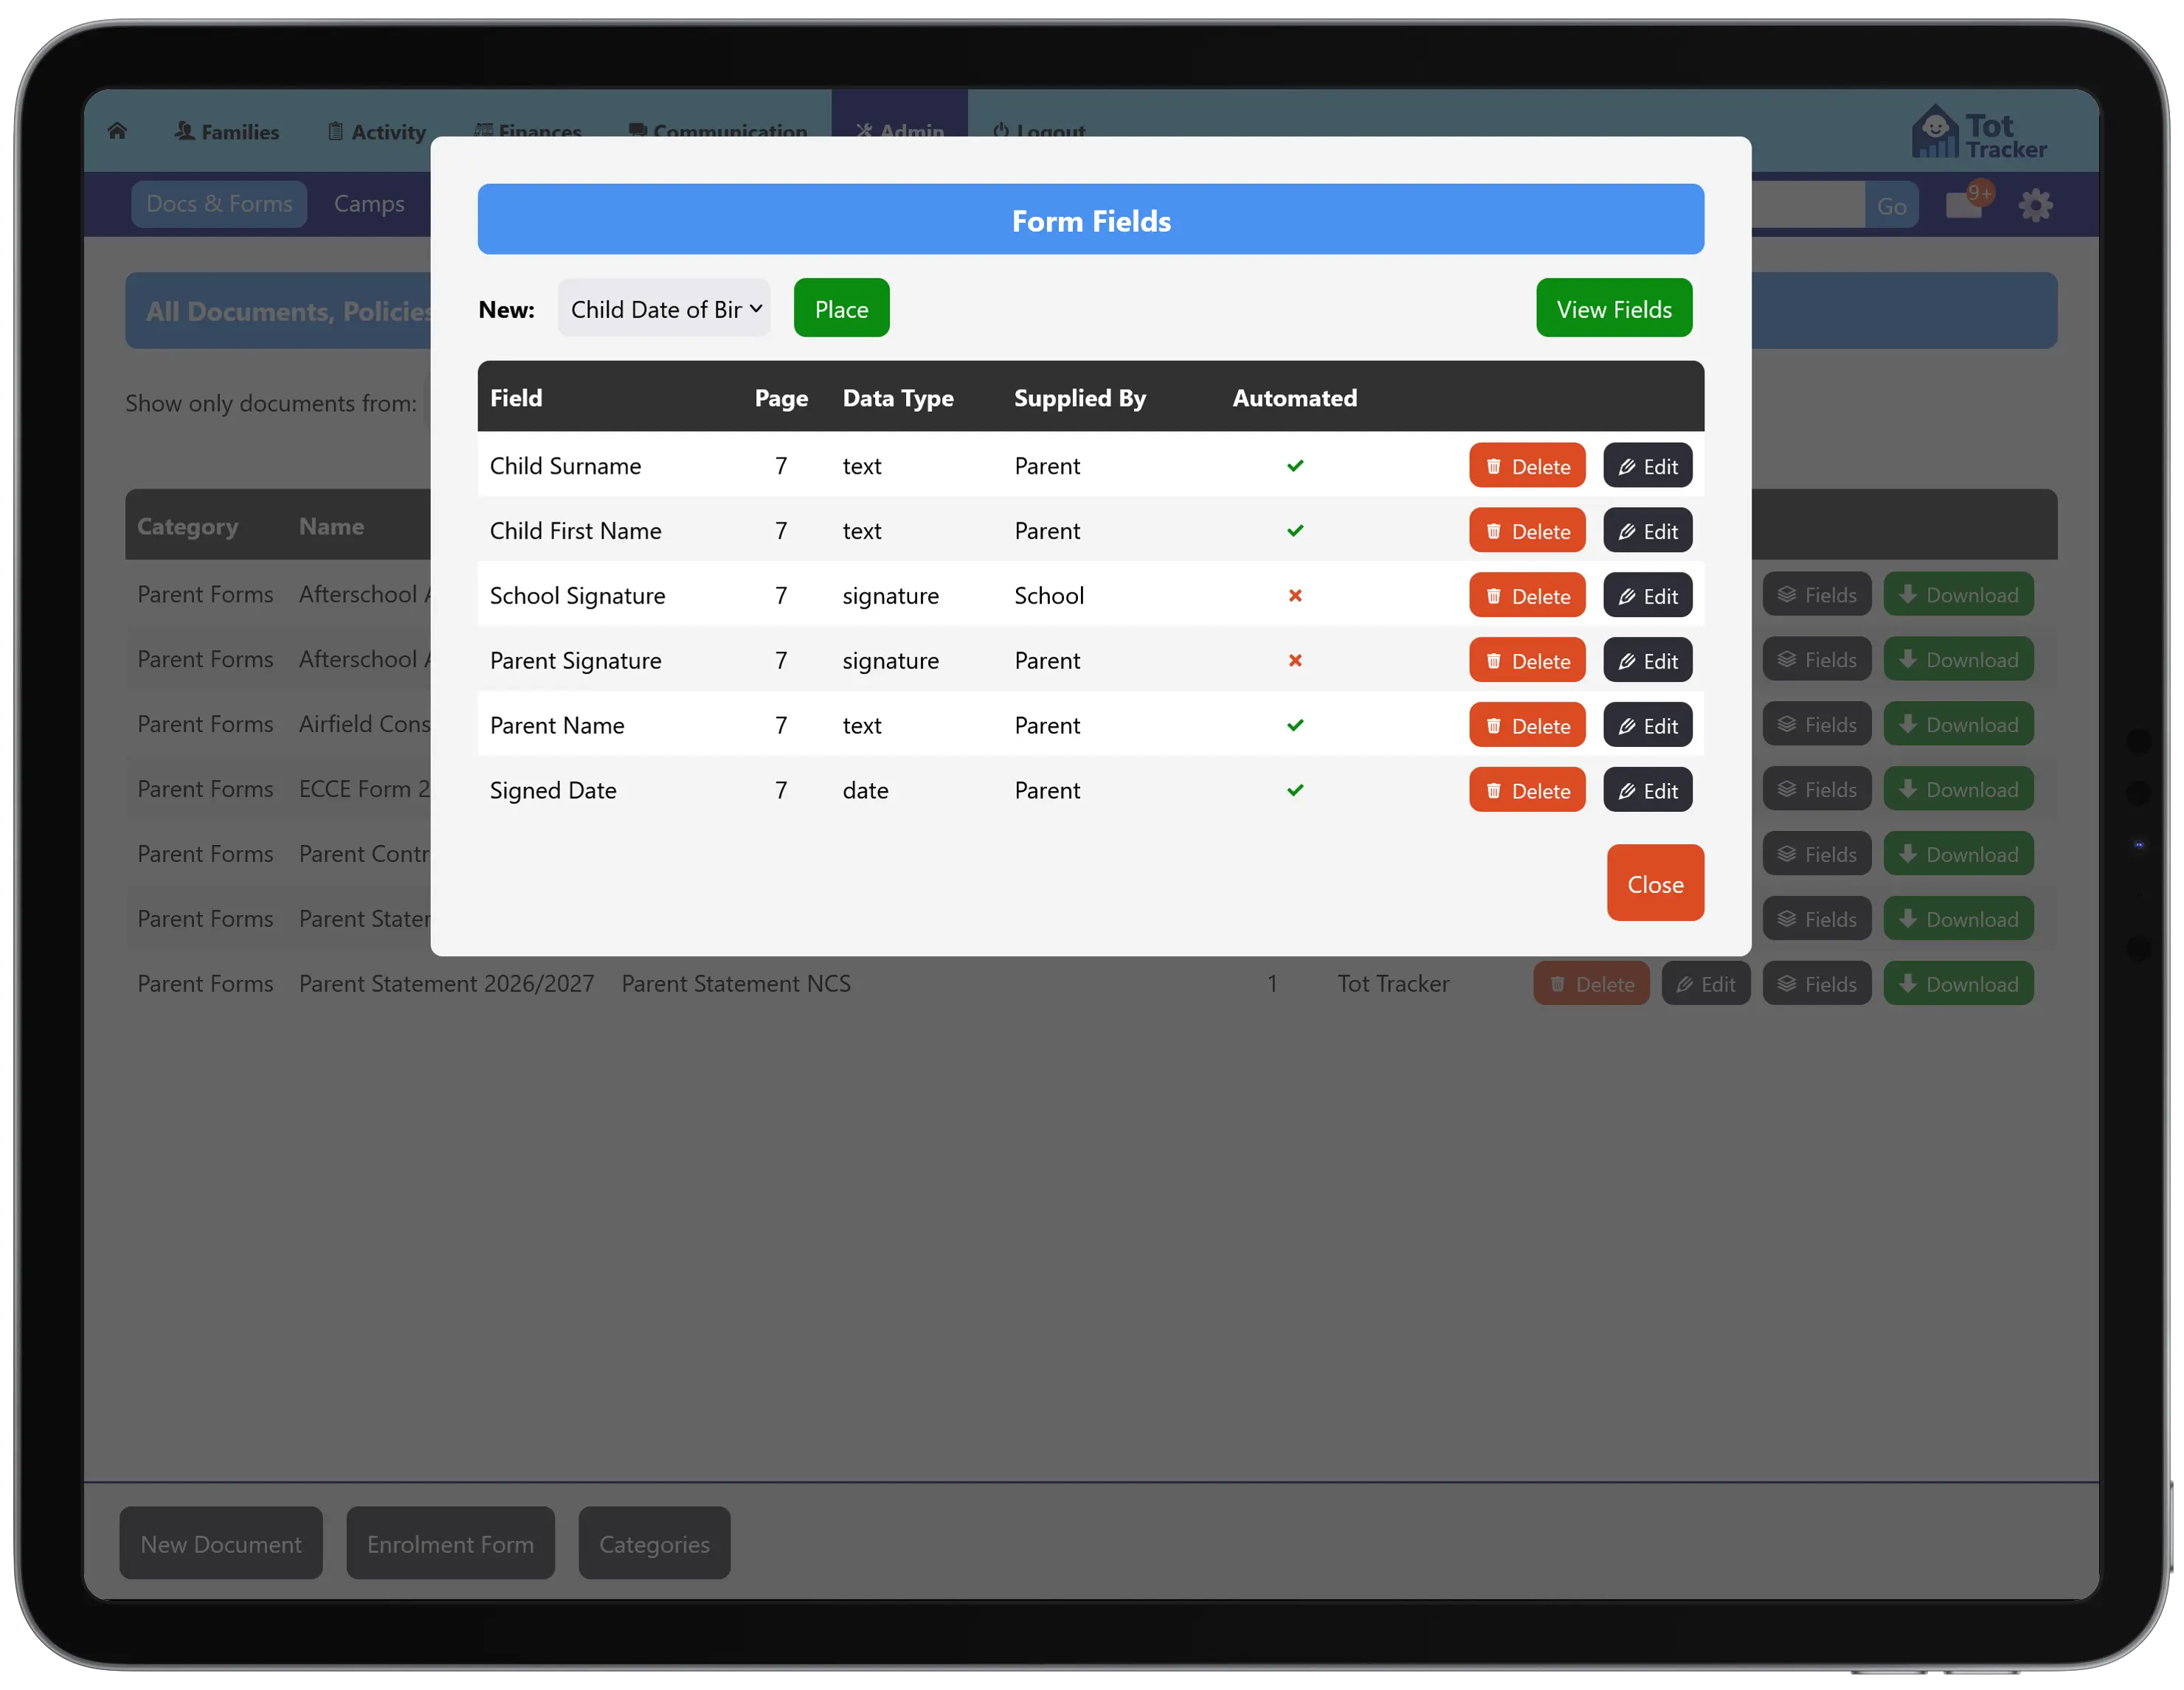Open Fields for the Parent Contract row

tap(1817, 855)
